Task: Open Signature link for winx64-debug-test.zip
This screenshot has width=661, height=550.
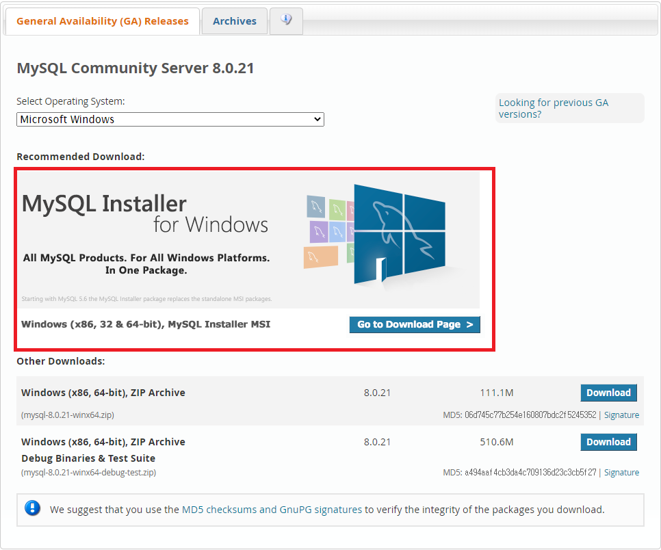Action: click(621, 473)
